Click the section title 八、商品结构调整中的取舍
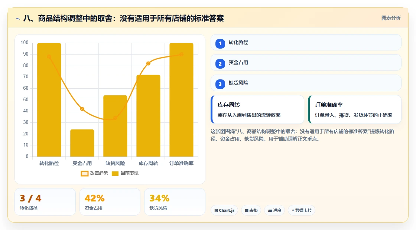 coord(124,18)
